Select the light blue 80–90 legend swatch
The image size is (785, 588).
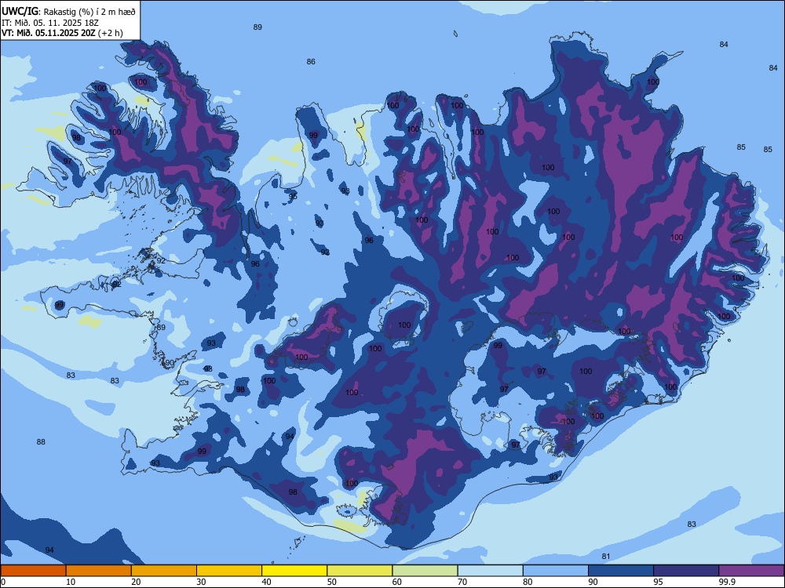556,571
